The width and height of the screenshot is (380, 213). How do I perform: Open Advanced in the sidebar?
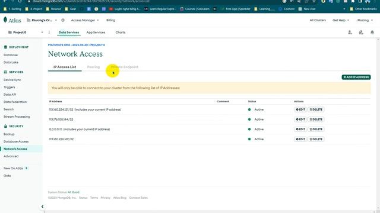pos(11,156)
